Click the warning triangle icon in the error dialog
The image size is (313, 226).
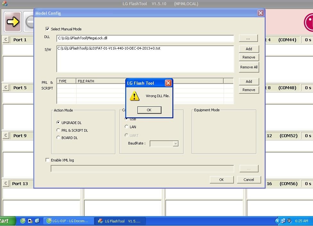point(134,96)
